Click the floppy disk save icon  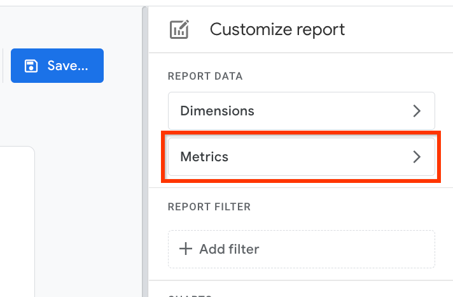click(31, 66)
